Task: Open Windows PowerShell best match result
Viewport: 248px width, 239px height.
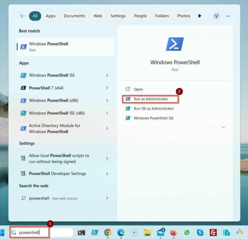Action: [65, 47]
